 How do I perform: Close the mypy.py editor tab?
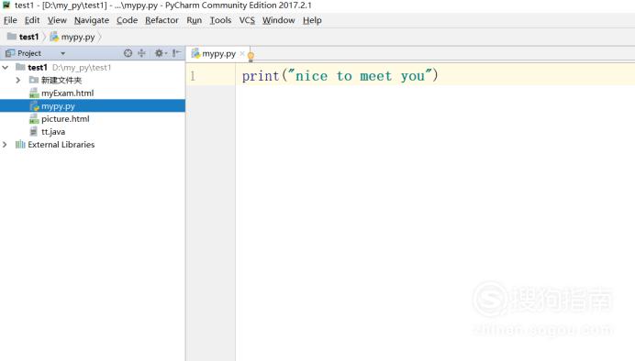point(241,53)
